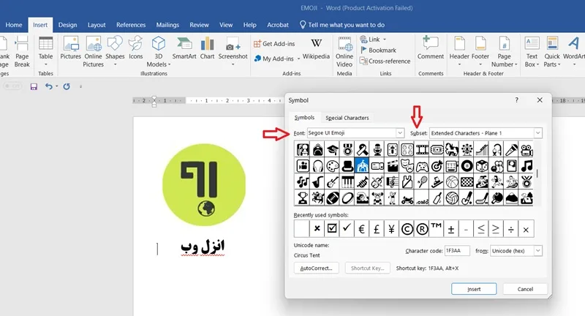Open the Subset dropdown list
585x316 pixels.
tap(537, 133)
